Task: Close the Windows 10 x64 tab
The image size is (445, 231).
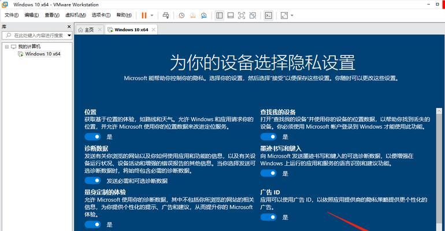Action: click(x=154, y=29)
